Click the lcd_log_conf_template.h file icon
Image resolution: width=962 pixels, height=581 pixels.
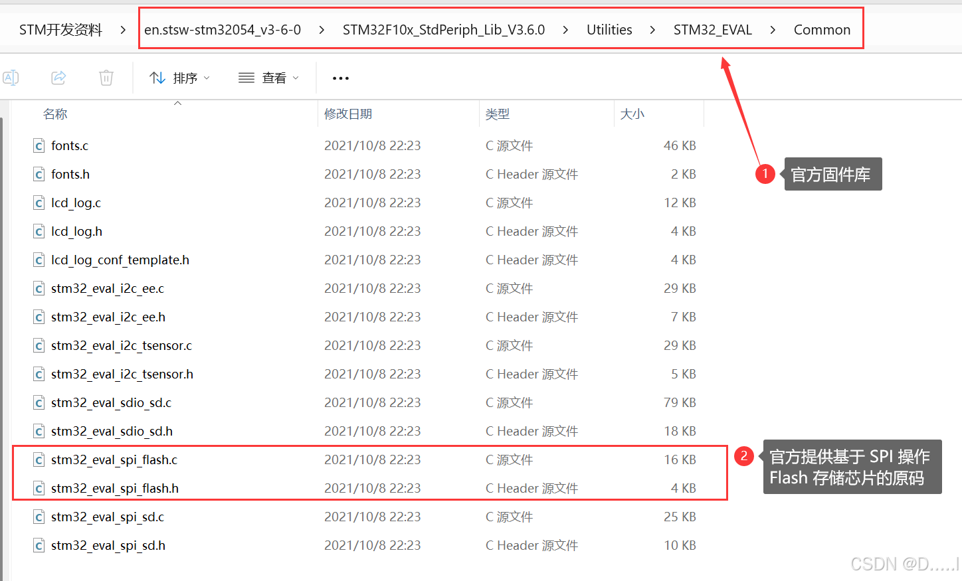(39, 260)
